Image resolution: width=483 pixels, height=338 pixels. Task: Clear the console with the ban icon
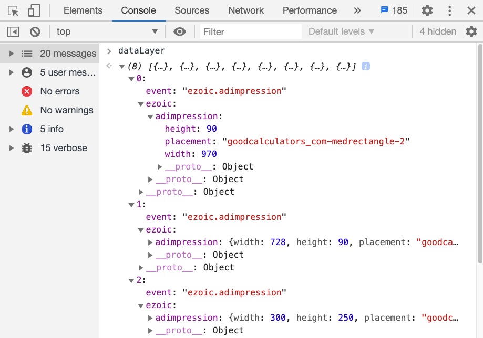(x=35, y=32)
